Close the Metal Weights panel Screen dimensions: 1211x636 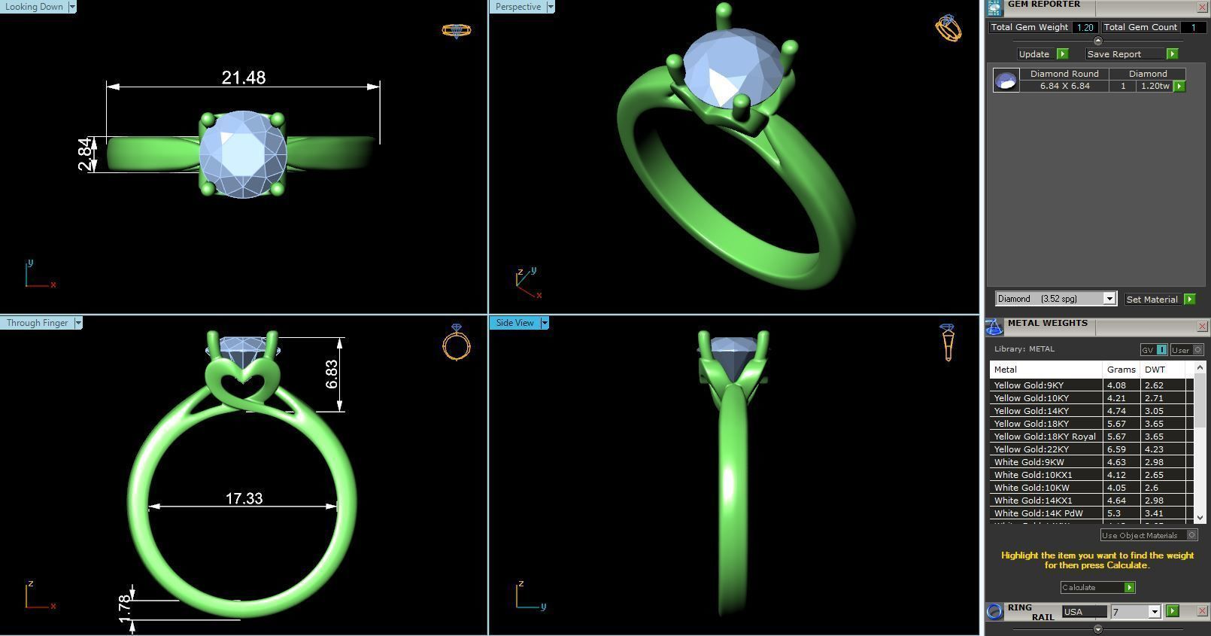point(1201,327)
